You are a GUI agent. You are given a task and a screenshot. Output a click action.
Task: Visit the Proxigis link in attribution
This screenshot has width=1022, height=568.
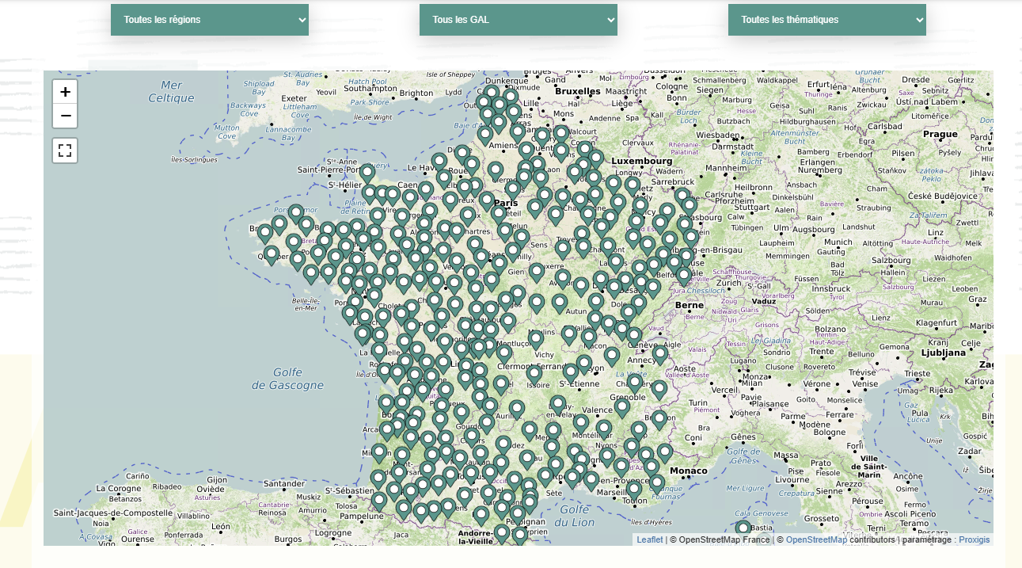[x=974, y=539]
